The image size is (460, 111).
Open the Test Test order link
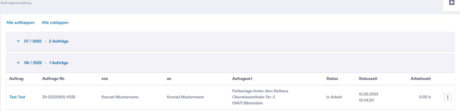pos(17,97)
